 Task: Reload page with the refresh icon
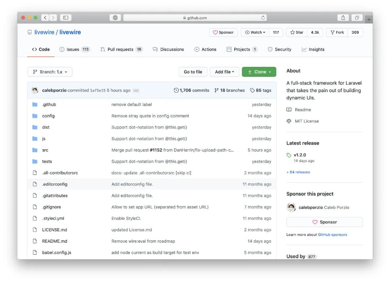(x=263, y=17)
